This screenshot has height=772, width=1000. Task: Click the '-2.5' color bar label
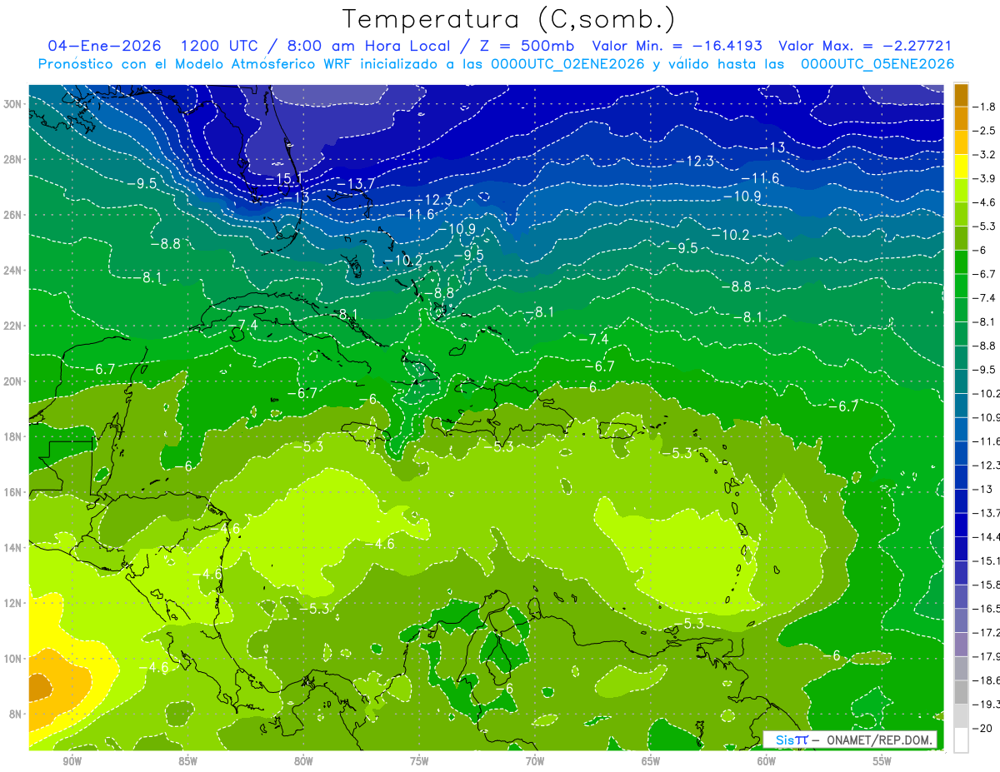(986, 131)
